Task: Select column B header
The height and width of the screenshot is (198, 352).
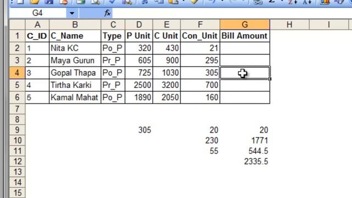Action: (75, 24)
